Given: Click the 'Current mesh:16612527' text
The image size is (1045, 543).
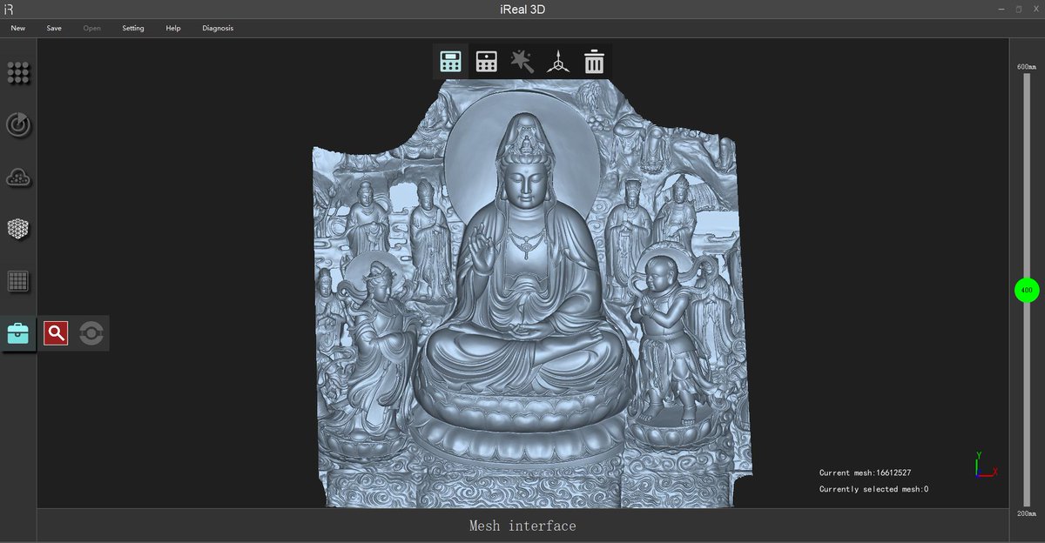Looking at the screenshot, I should click(865, 473).
